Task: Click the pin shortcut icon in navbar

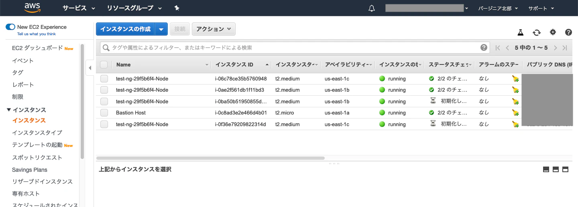Action: 177,8
